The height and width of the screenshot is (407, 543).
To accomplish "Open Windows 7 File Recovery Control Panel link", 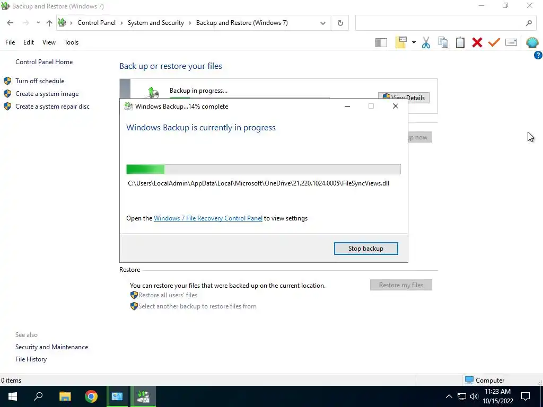I will (208, 218).
